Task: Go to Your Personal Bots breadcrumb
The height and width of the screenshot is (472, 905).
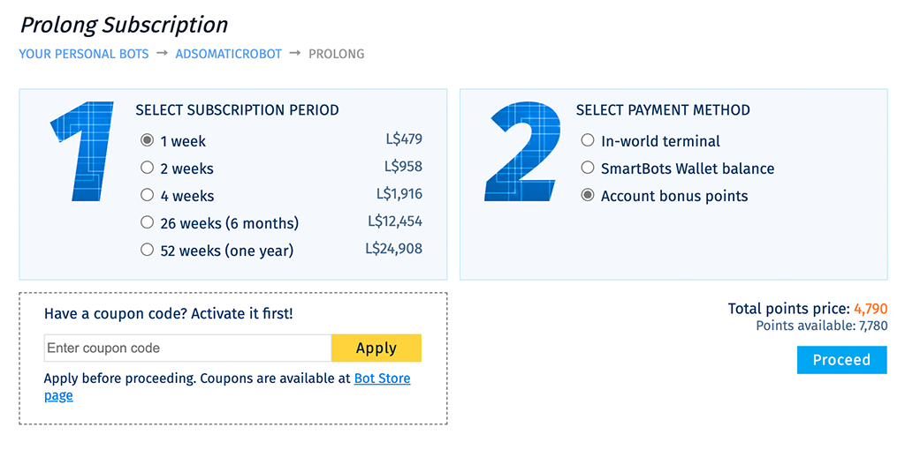Action: click(84, 54)
